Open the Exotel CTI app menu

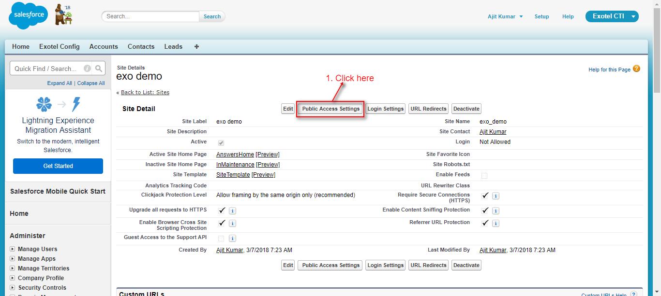(612, 16)
